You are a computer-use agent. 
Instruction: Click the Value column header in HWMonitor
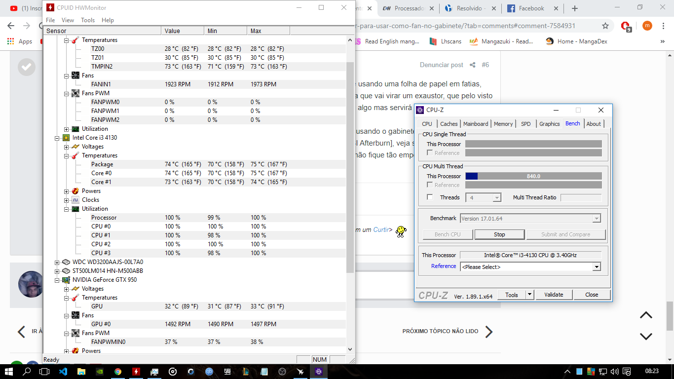click(x=182, y=31)
